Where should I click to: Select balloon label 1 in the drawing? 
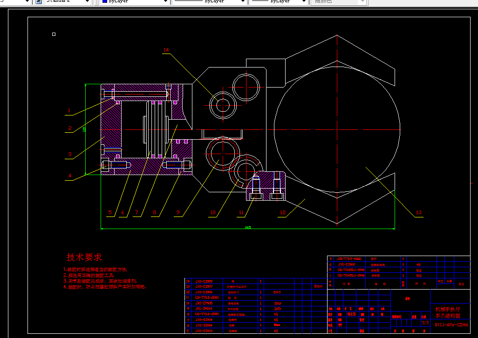pyautogui.click(x=69, y=110)
